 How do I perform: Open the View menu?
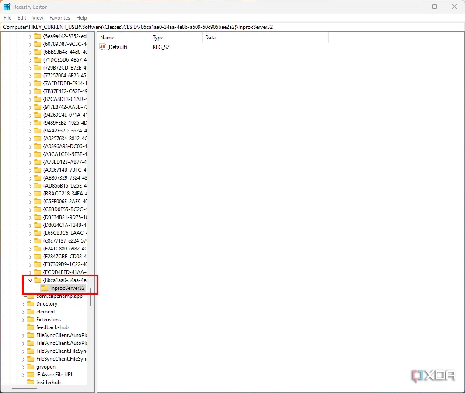click(38, 18)
